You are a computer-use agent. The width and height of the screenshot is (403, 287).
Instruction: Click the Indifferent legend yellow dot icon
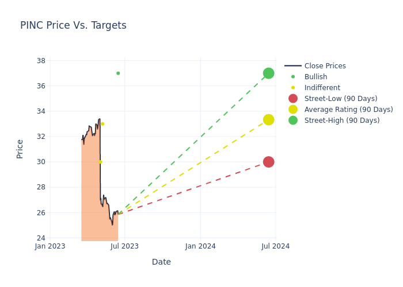click(293, 88)
